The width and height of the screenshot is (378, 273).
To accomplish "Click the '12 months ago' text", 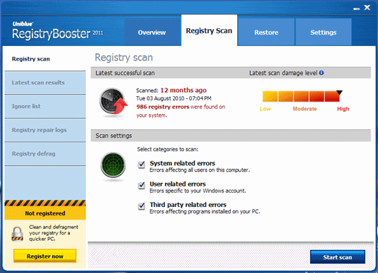I will (184, 90).
